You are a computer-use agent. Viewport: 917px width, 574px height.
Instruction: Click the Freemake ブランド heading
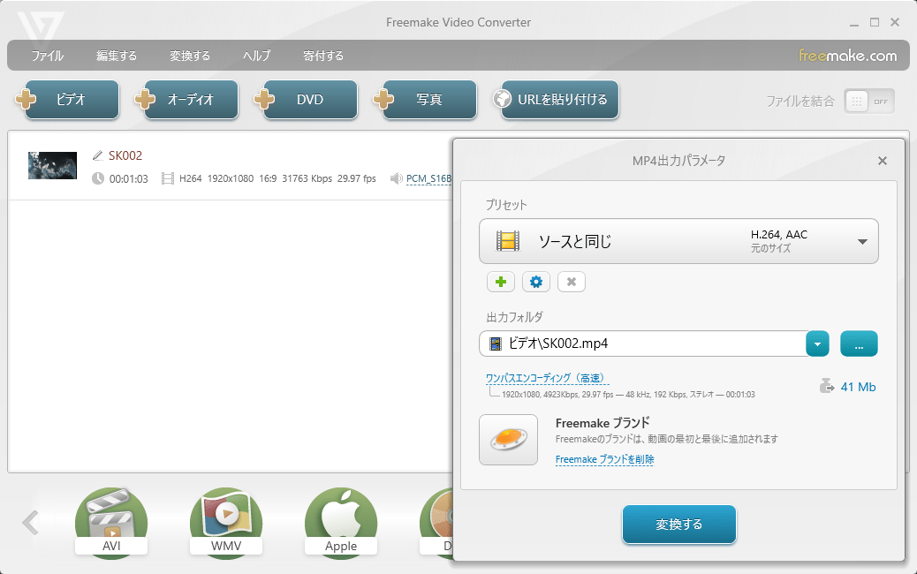coord(602,423)
